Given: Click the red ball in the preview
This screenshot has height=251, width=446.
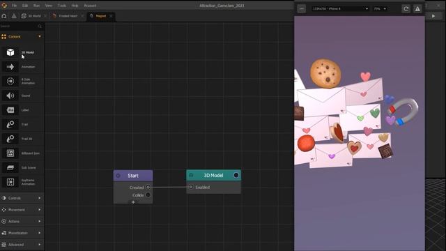Looking at the screenshot, I should pos(306,143).
